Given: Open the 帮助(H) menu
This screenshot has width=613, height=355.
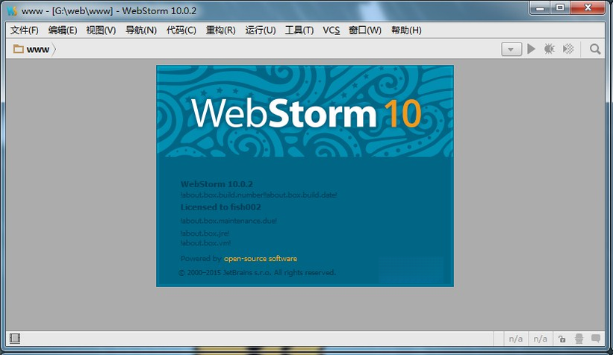Looking at the screenshot, I should [406, 30].
